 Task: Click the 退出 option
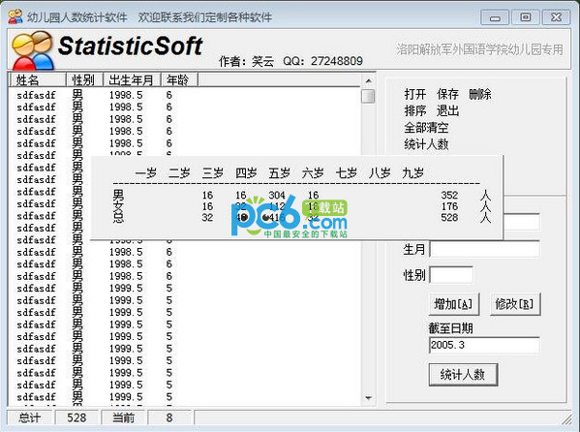pos(447,110)
